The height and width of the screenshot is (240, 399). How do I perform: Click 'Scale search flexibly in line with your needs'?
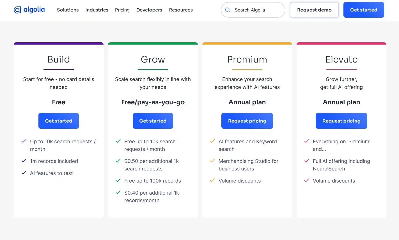[x=153, y=83]
